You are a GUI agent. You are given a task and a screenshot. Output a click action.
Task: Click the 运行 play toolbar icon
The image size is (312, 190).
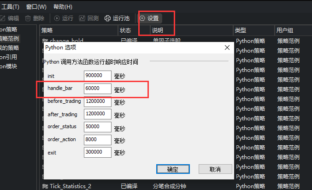pos(57,18)
